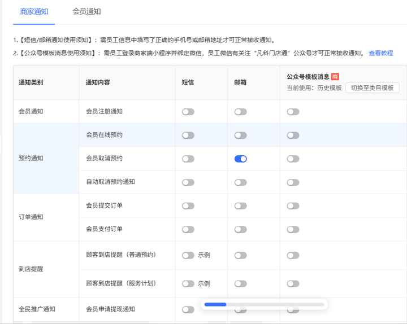Enable 短信 for 会员注册通知

(x=188, y=112)
